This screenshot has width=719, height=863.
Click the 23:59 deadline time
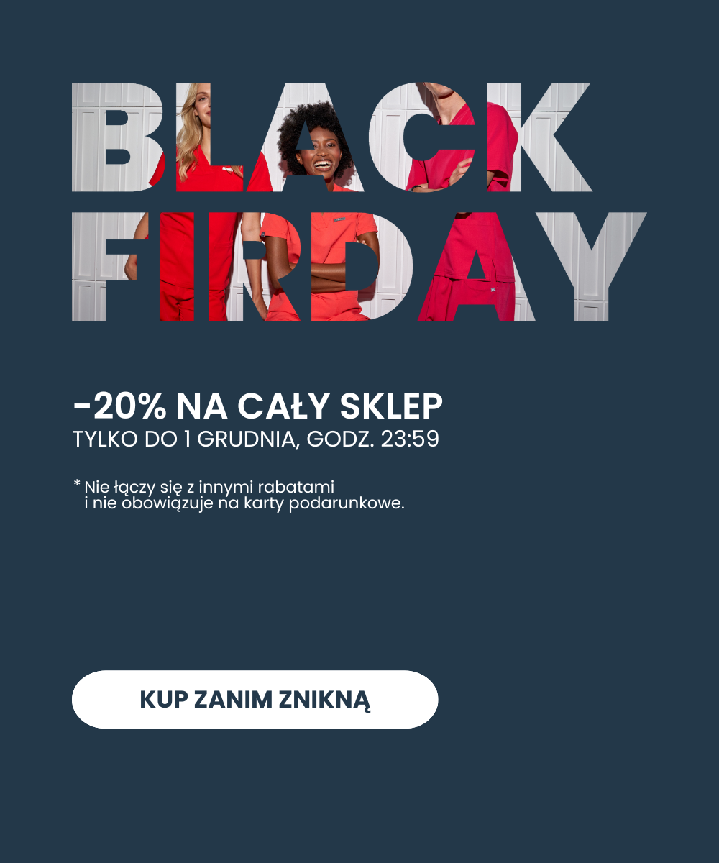tap(410, 439)
